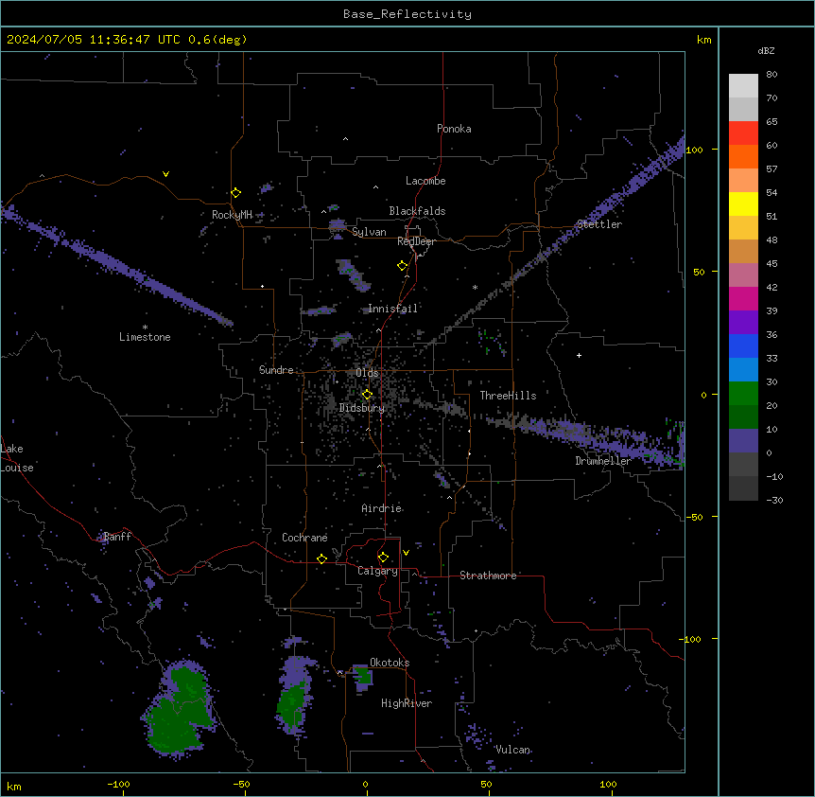Click the yellow diamond marker near RockyMH

tap(236, 193)
